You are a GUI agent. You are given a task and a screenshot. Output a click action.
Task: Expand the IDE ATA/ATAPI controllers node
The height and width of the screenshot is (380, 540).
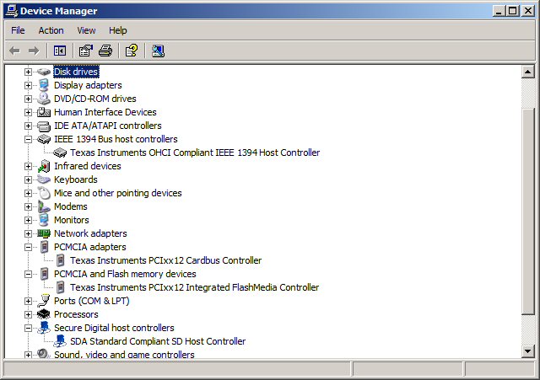[28, 126]
